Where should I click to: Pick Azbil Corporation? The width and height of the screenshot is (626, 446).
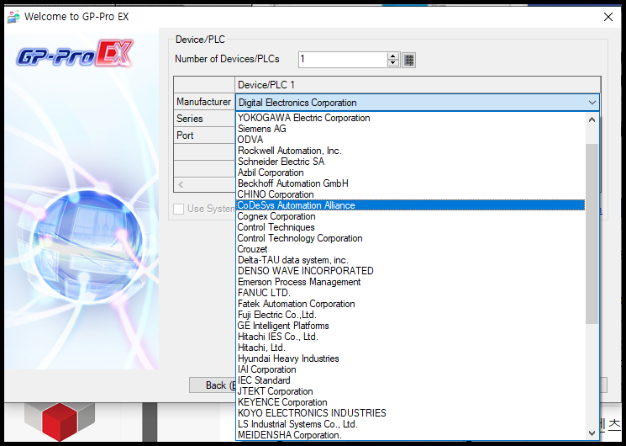[x=410, y=173]
